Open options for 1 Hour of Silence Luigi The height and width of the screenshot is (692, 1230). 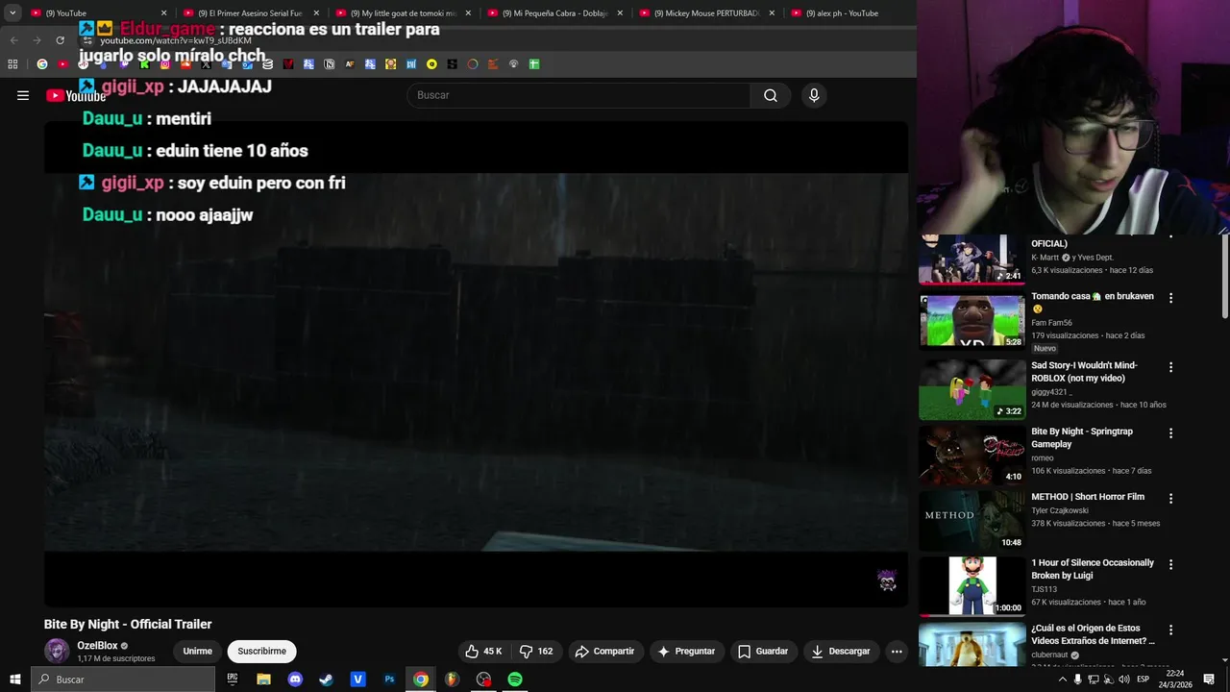pyautogui.click(x=1170, y=564)
